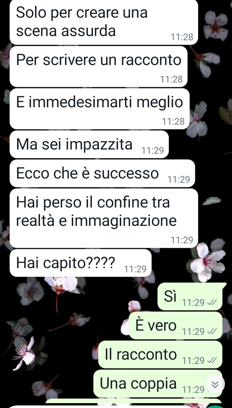Select message about "confine tra realtà e immaginazione"

click(104, 218)
